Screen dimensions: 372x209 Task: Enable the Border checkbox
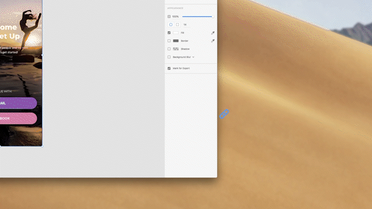click(x=169, y=41)
